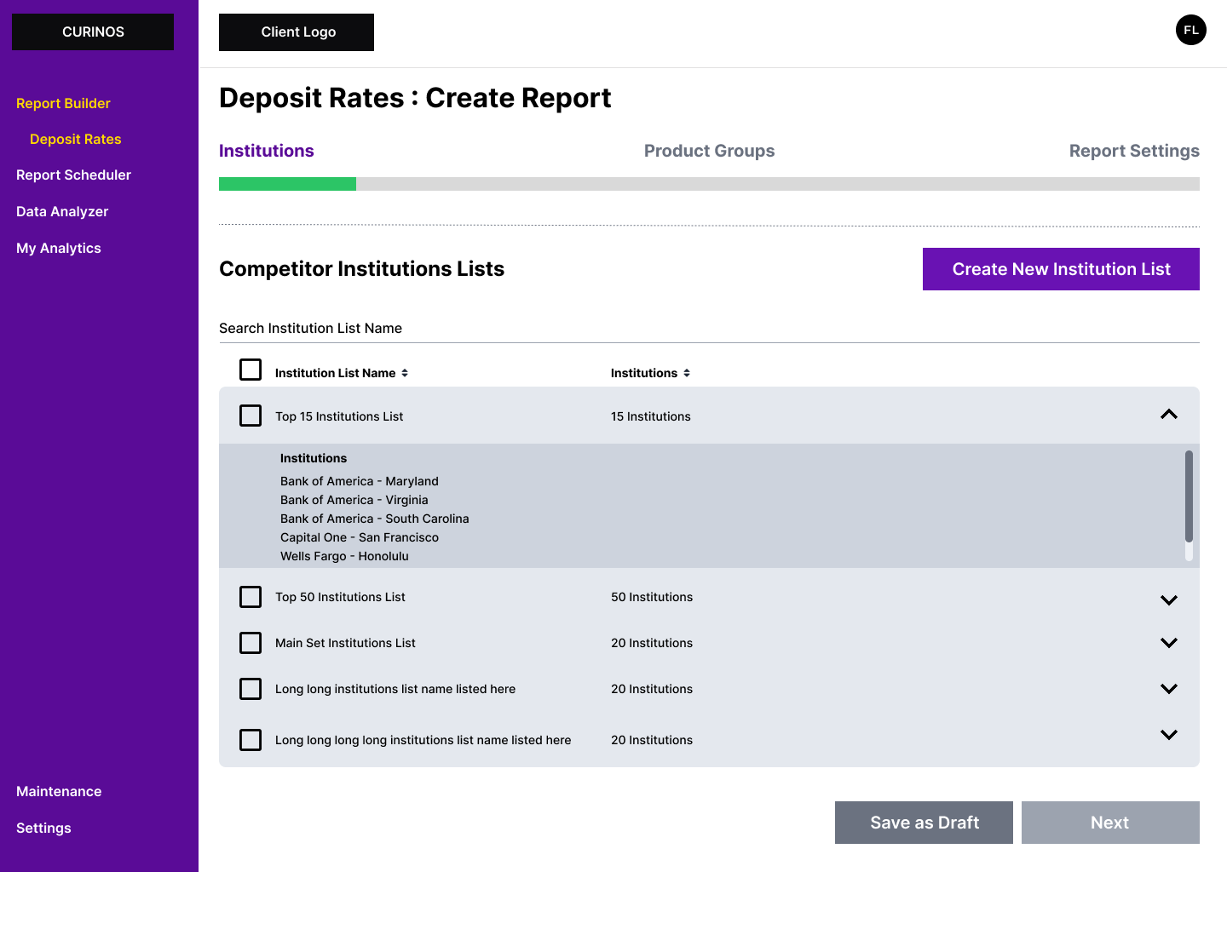Screen dimensions: 1227x952
Task: Click Wells Fargo - Honolulu
Action: pyautogui.click(x=344, y=556)
